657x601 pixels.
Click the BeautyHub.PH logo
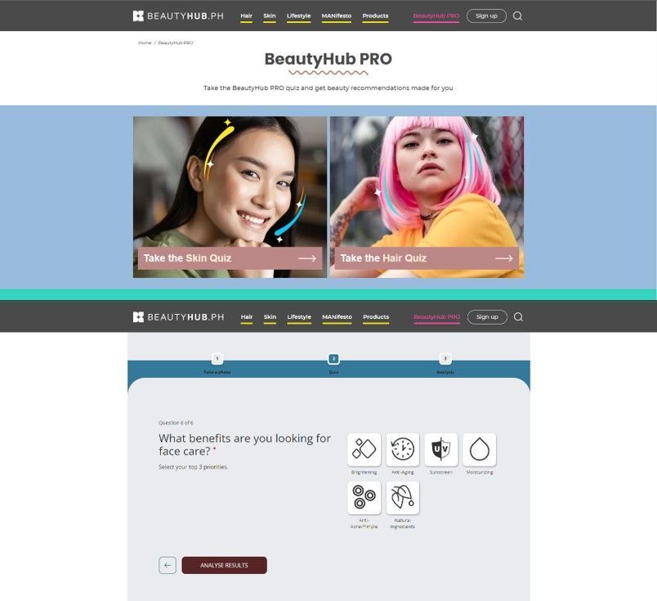click(178, 15)
